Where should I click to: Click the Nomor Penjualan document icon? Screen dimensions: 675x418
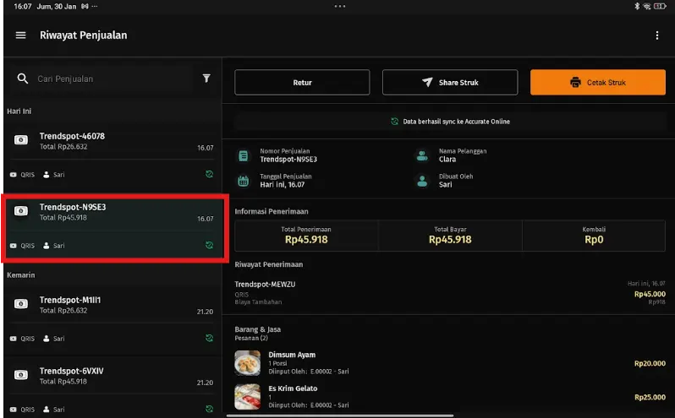pyautogui.click(x=244, y=156)
